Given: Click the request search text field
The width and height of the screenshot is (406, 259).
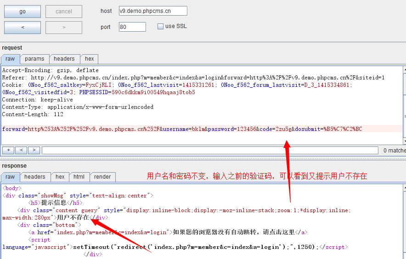Looking at the screenshot, I should pos(210,150).
